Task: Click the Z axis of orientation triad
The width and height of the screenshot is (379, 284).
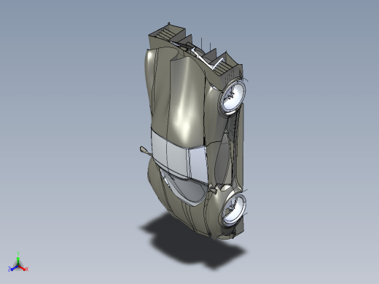Action: click(x=12, y=269)
